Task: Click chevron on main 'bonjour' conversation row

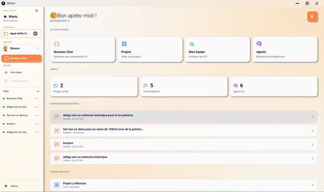Action: 313,145
